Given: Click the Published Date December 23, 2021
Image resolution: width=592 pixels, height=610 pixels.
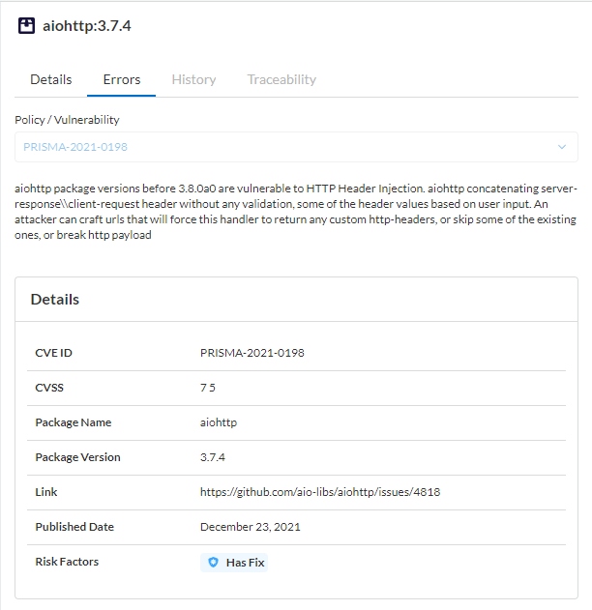Looking at the screenshot, I should [250, 527].
